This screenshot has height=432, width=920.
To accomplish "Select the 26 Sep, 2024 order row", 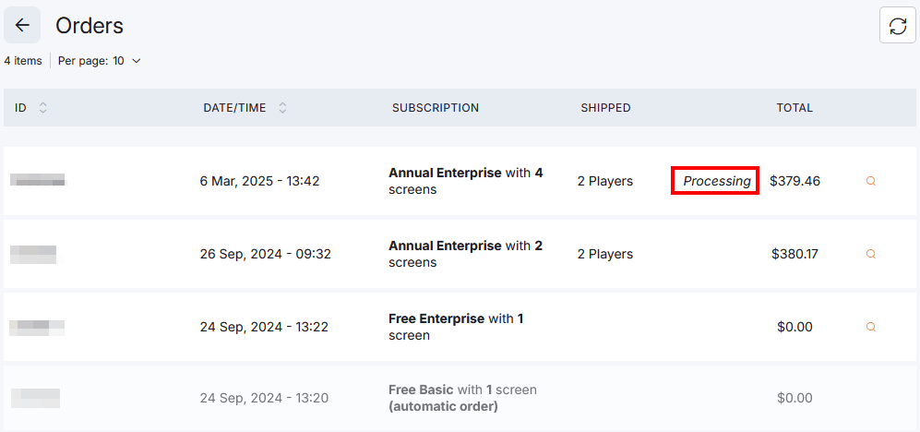I will [x=265, y=254].
